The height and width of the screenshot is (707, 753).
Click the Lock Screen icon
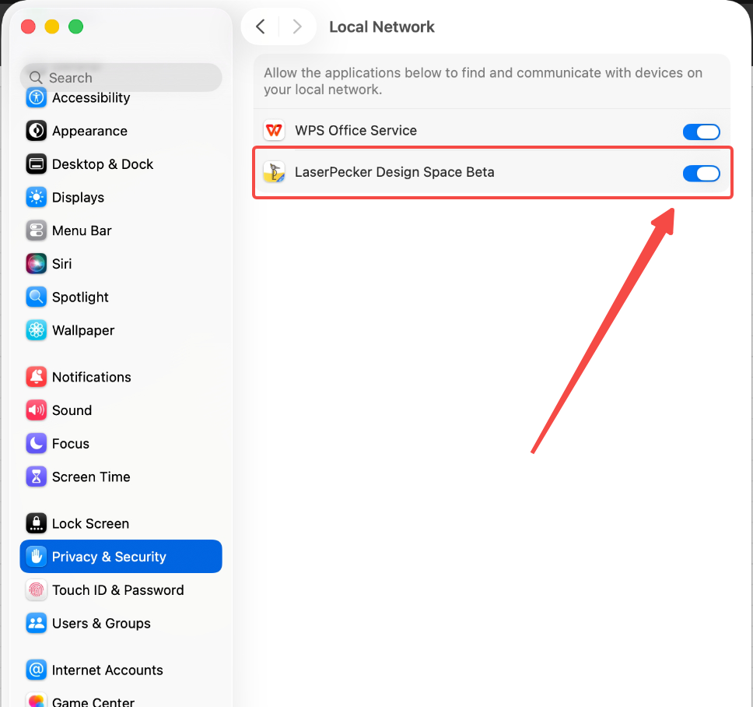[36, 523]
